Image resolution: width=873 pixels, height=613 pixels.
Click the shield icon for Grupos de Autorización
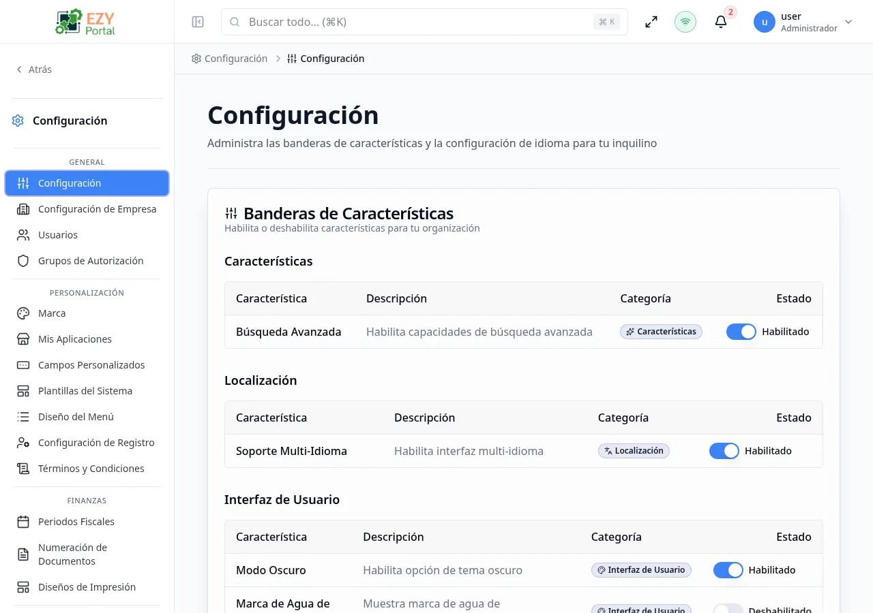[23, 261]
